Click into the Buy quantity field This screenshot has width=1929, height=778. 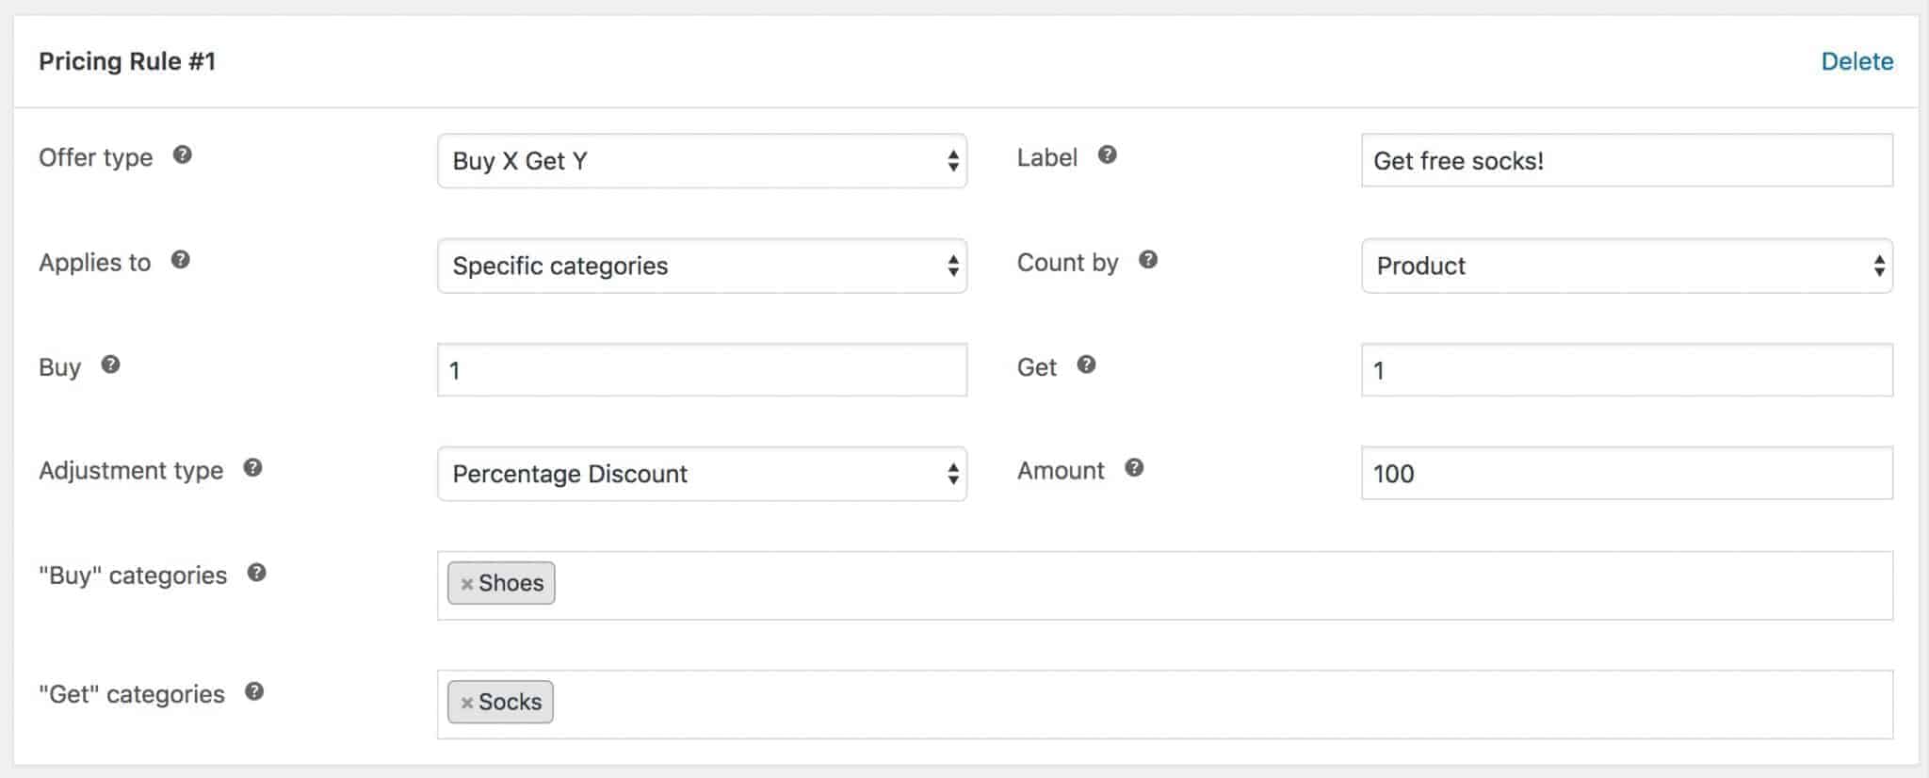click(x=702, y=370)
